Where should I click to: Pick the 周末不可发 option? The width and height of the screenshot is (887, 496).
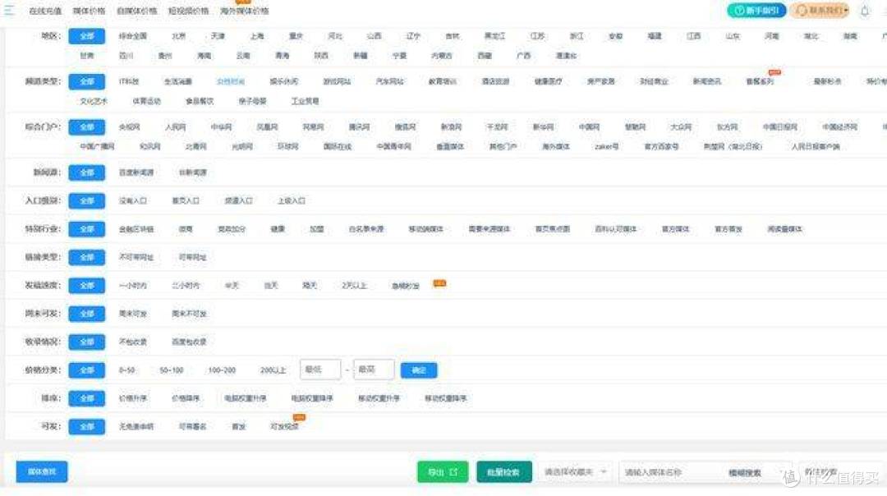(190, 314)
